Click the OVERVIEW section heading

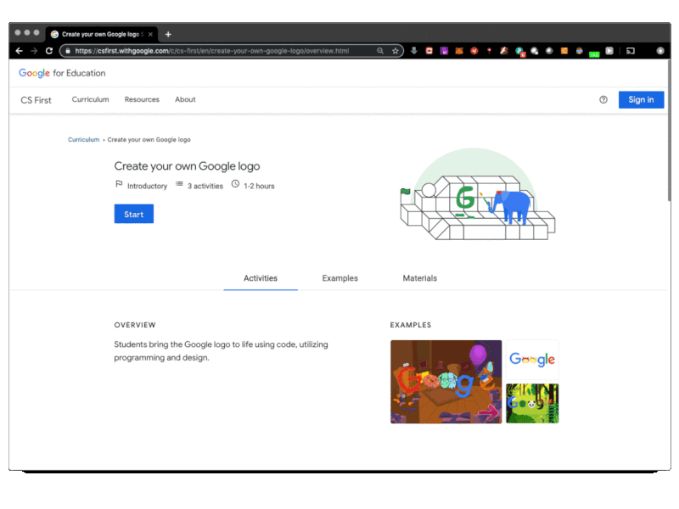pos(135,325)
